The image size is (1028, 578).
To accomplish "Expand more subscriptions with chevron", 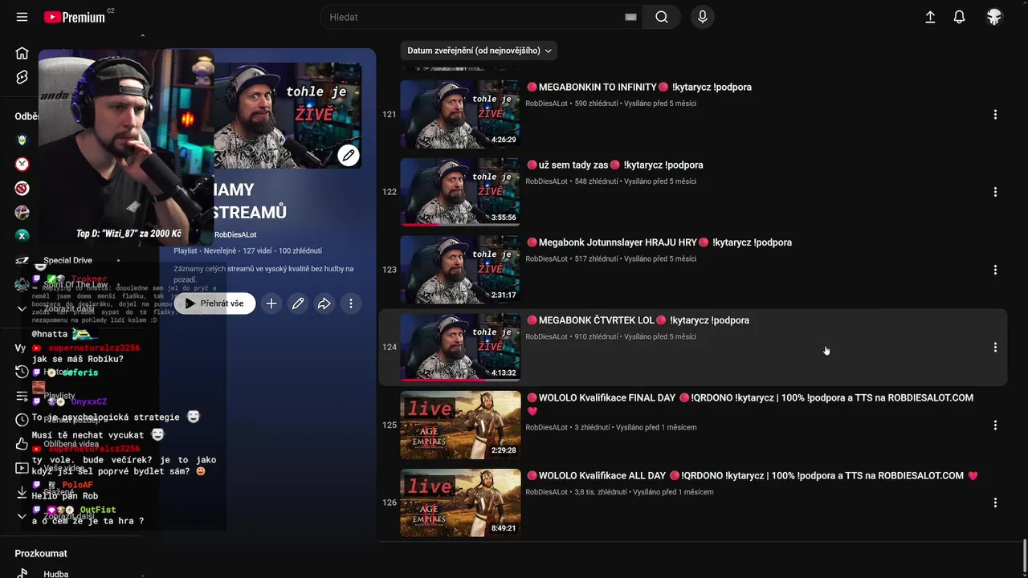I will click(22, 308).
